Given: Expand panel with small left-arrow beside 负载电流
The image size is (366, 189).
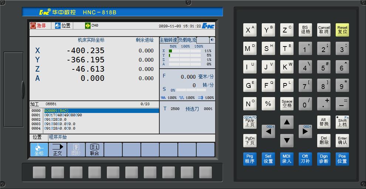Looking at the screenshot, I should click(x=212, y=40).
